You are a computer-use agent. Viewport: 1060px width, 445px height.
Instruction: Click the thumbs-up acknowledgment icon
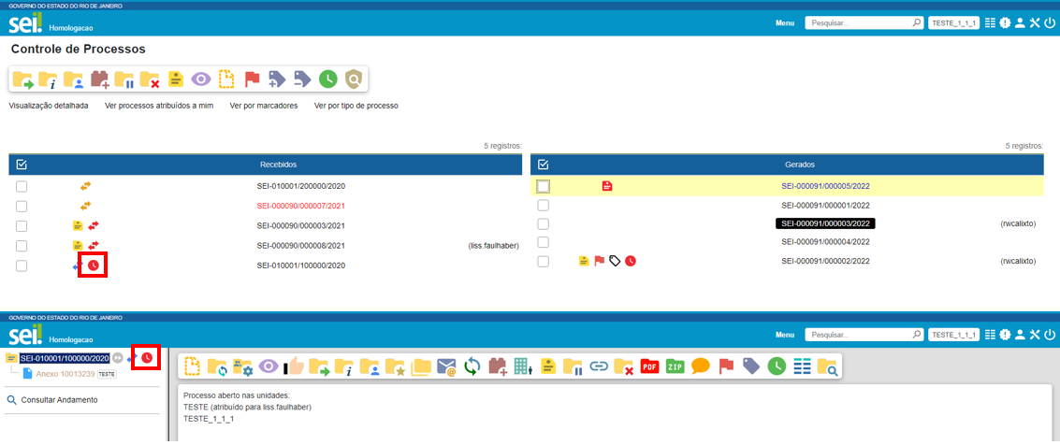pyautogui.click(x=294, y=366)
